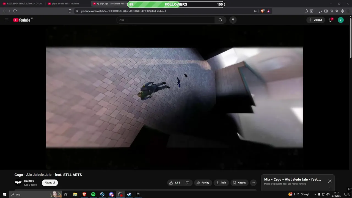Click the video title text
The width and height of the screenshot is (352, 198).
[48, 175]
